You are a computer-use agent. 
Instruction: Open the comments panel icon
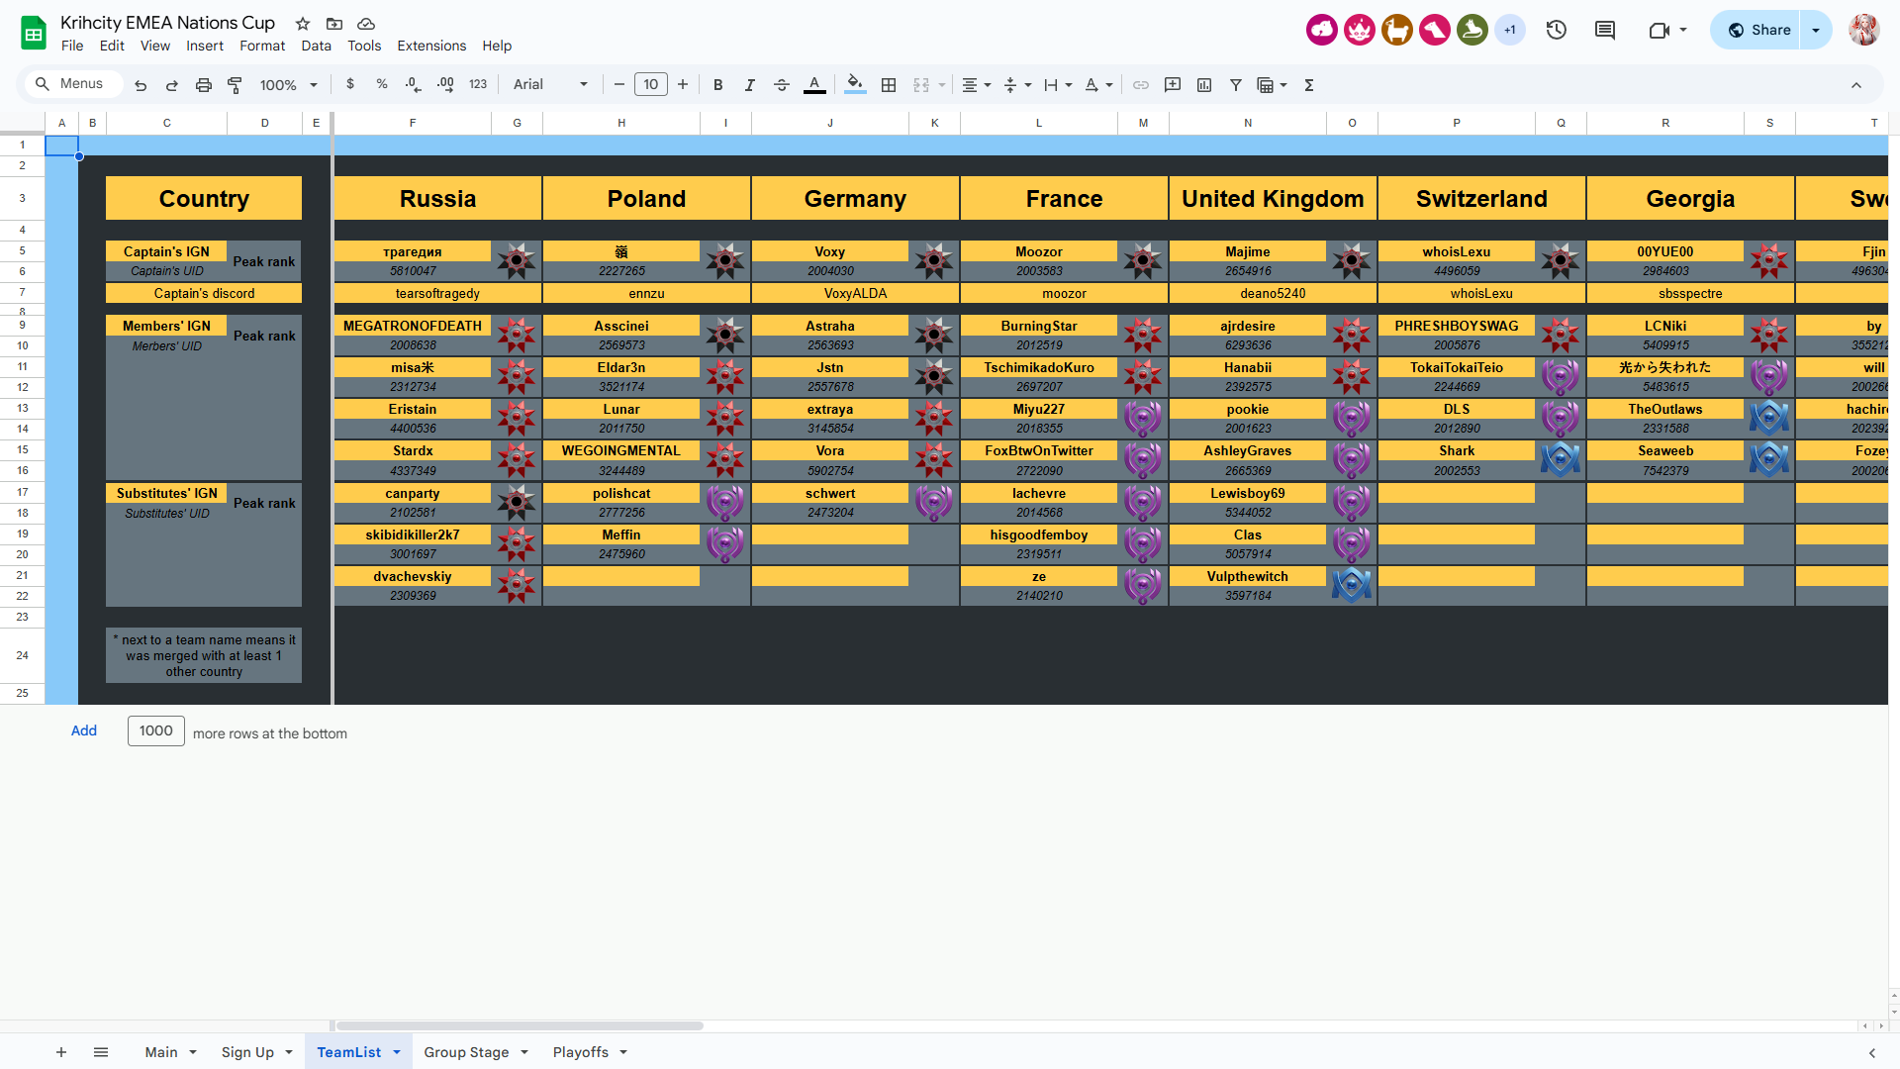coord(1605,30)
